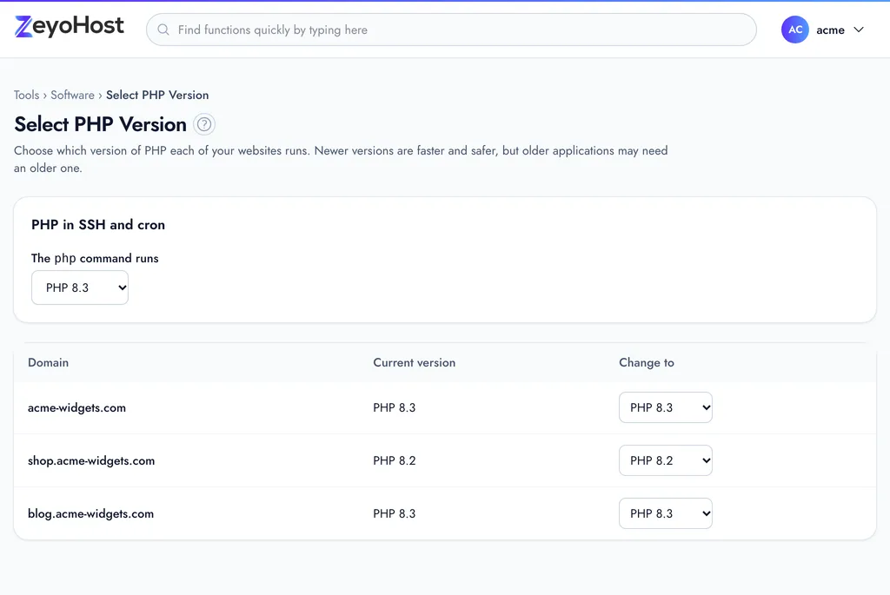Click 'The php command runs' label
The image size is (890, 595).
95,258
